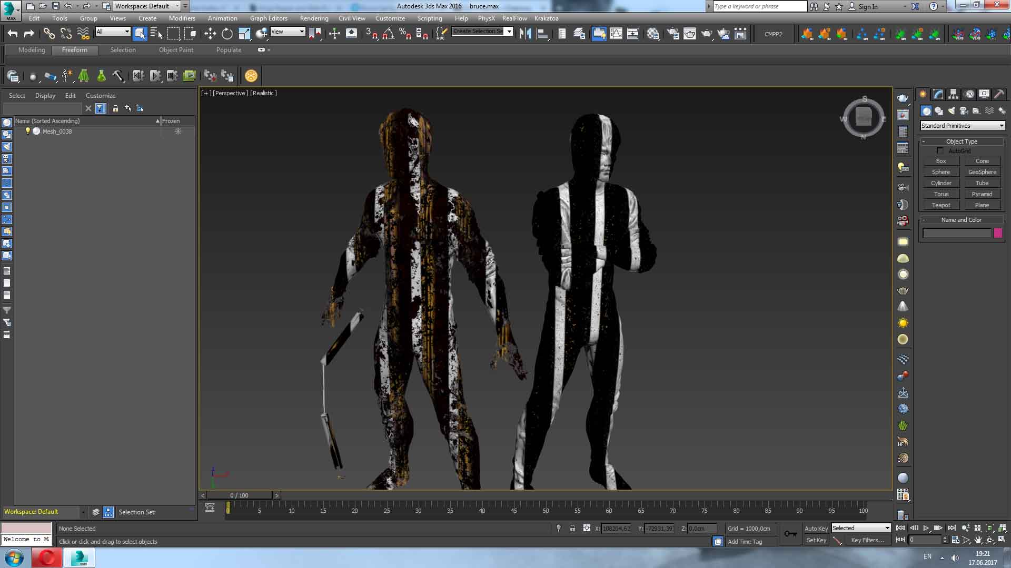Toggle Auto Key mode

816,529
